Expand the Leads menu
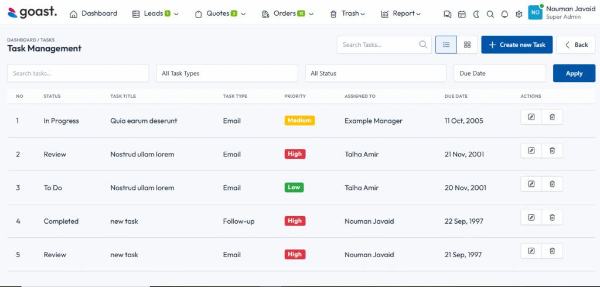Viewport: 600px width, 287px height. [155, 14]
